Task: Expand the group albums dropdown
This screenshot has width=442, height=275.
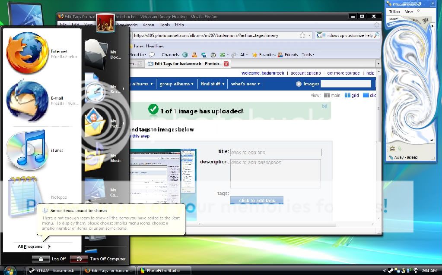Action: coord(177,84)
